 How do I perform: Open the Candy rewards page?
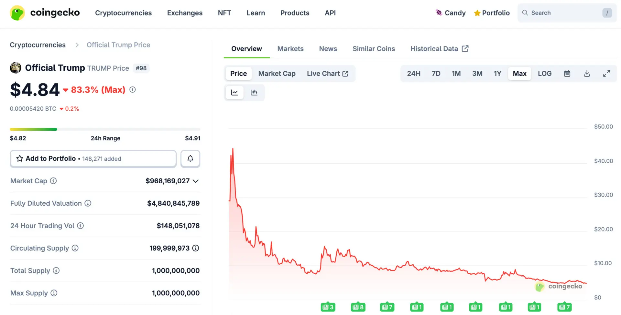click(x=451, y=13)
